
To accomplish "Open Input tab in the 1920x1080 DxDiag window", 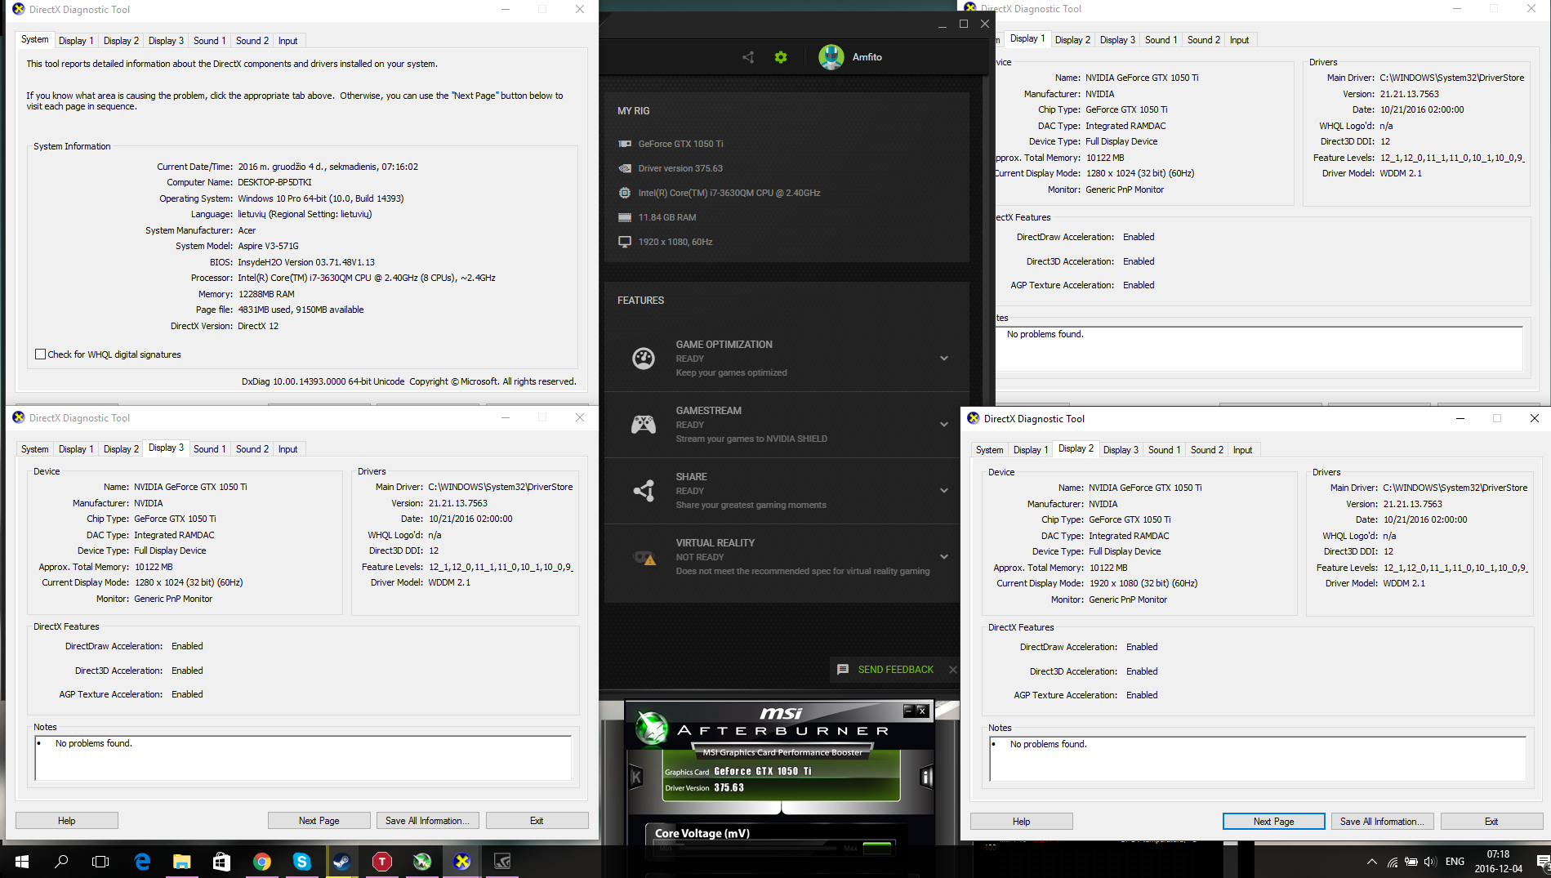I will pos(1243,450).
